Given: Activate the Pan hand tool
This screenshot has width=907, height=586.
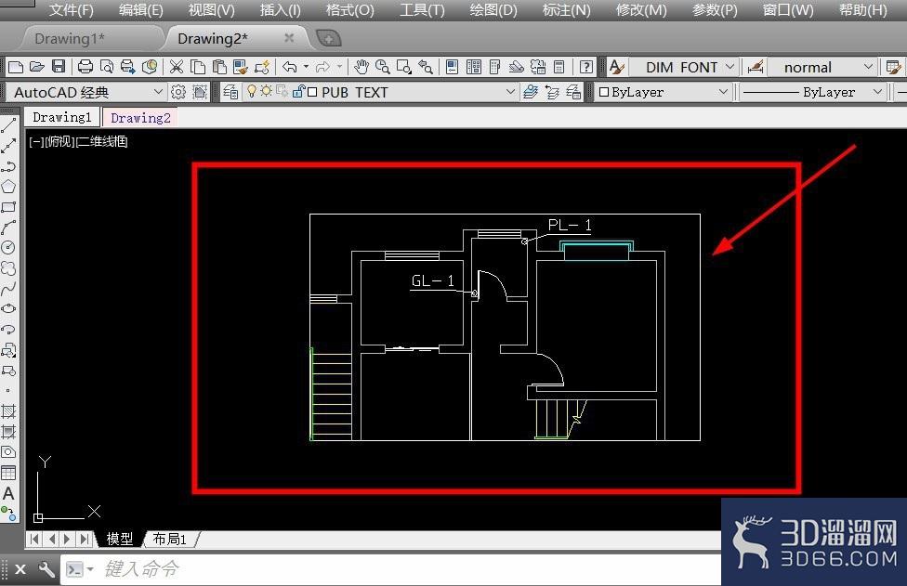Looking at the screenshot, I should coord(361,67).
